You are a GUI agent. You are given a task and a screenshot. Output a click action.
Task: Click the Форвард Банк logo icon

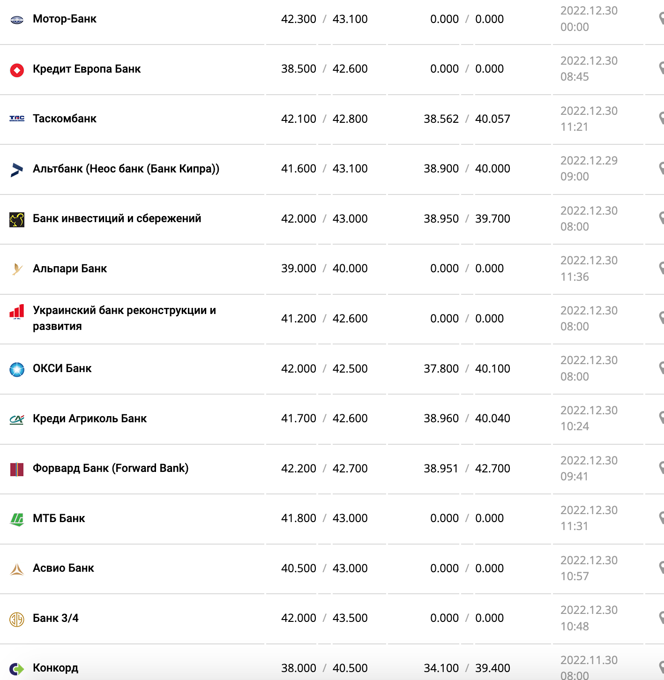[17, 469]
